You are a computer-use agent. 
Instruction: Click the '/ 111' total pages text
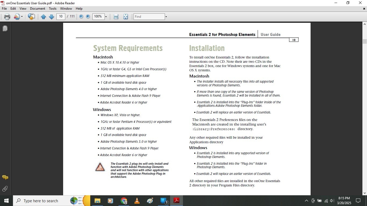click(x=71, y=16)
